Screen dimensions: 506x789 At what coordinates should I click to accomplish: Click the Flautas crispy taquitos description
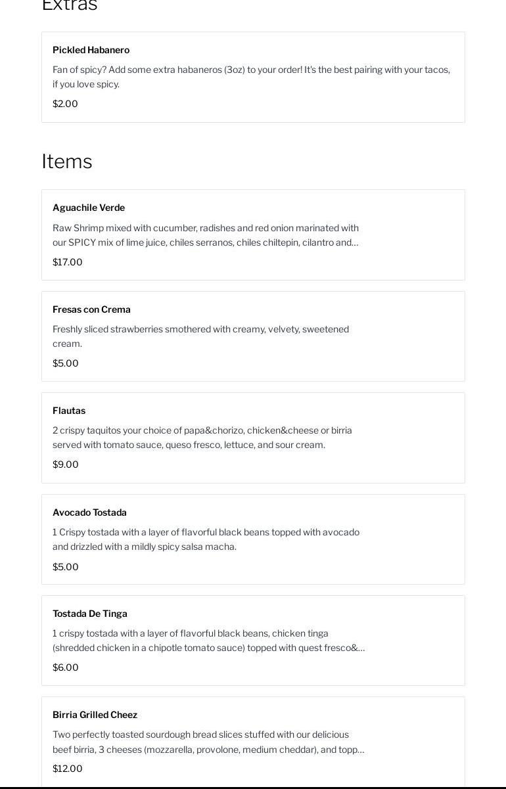[x=202, y=438]
